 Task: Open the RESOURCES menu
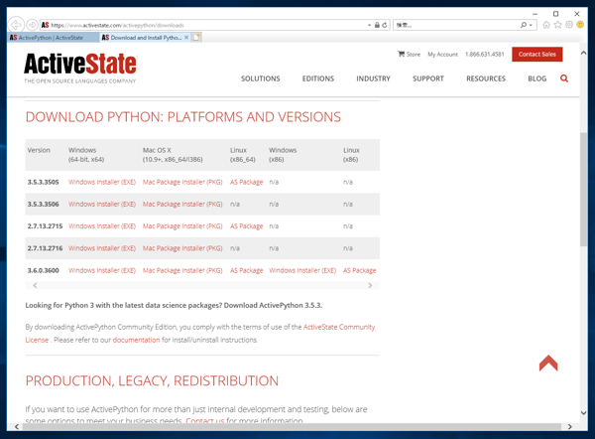coord(486,78)
